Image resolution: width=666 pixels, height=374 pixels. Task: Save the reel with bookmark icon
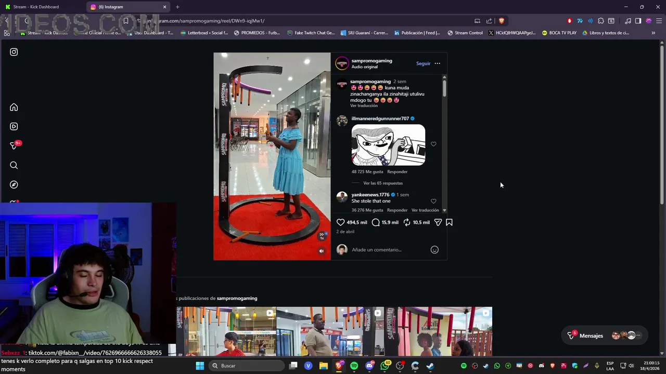click(449, 222)
